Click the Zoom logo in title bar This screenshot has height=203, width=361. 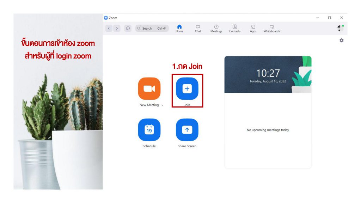click(x=106, y=18)
